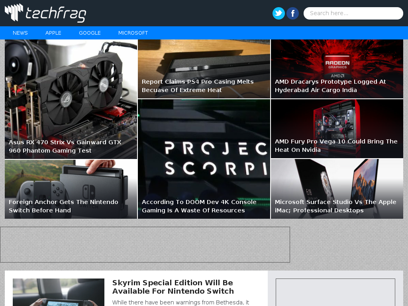
Task: Focus the 'Search here...' field
Action: [353, 13]
